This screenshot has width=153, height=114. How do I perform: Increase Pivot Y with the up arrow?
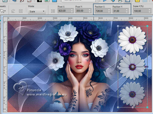coord(90,10)
